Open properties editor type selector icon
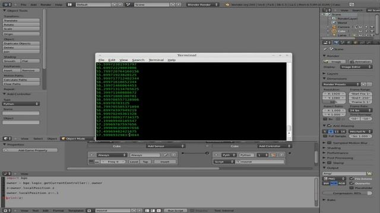Image resolution: width=380 pixels, height=213 pixels. [327, 43]
